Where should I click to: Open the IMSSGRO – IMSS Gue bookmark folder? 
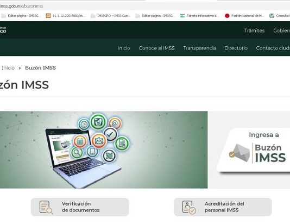pyautogui.click(x=111, y=16)
